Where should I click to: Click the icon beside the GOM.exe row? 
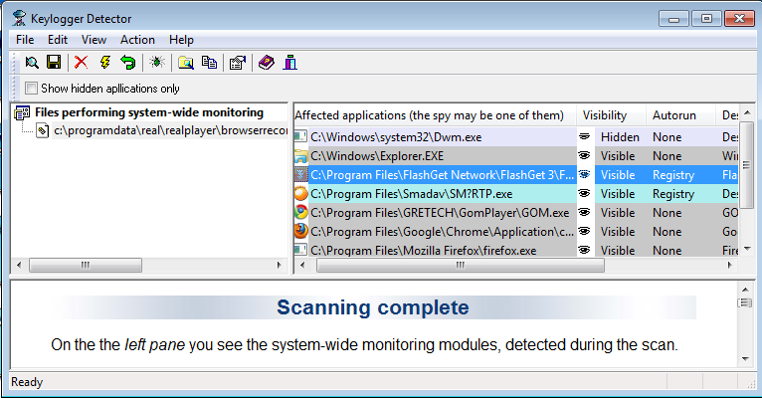point(300,212)
